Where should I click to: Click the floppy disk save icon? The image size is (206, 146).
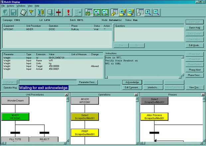pos(14,13)
